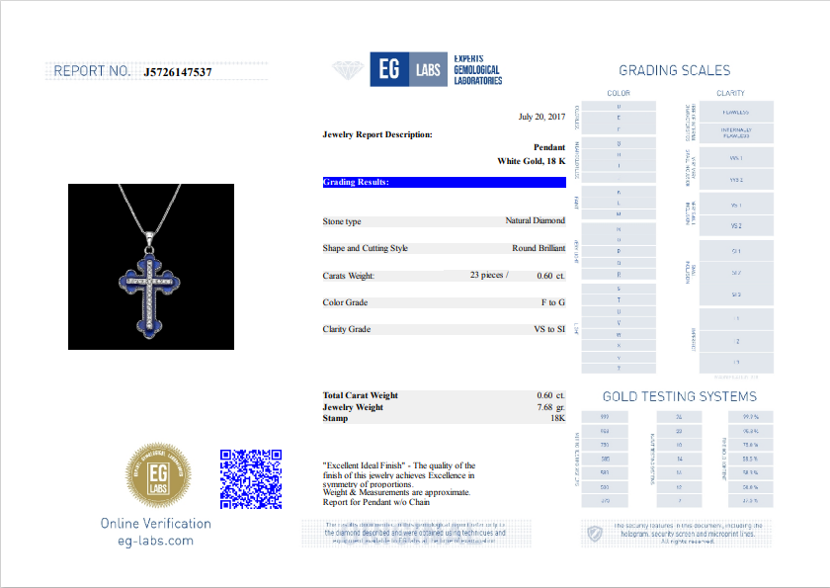Image resolution: width=830 pixels, height=588 pixels.
Task: Click the VS to SI value
Action: tap(549, 329)
